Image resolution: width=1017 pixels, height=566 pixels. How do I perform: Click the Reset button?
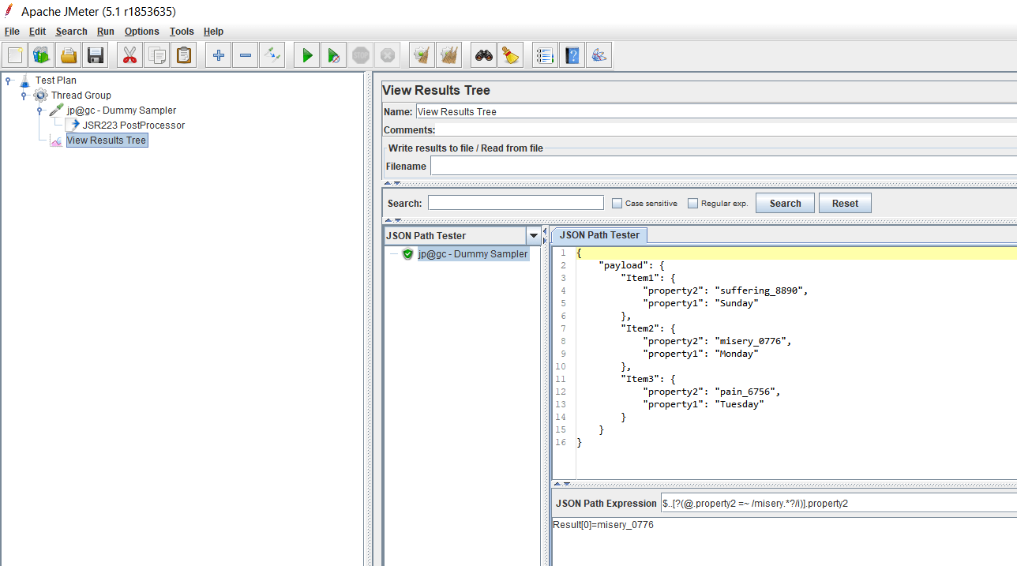844,204
